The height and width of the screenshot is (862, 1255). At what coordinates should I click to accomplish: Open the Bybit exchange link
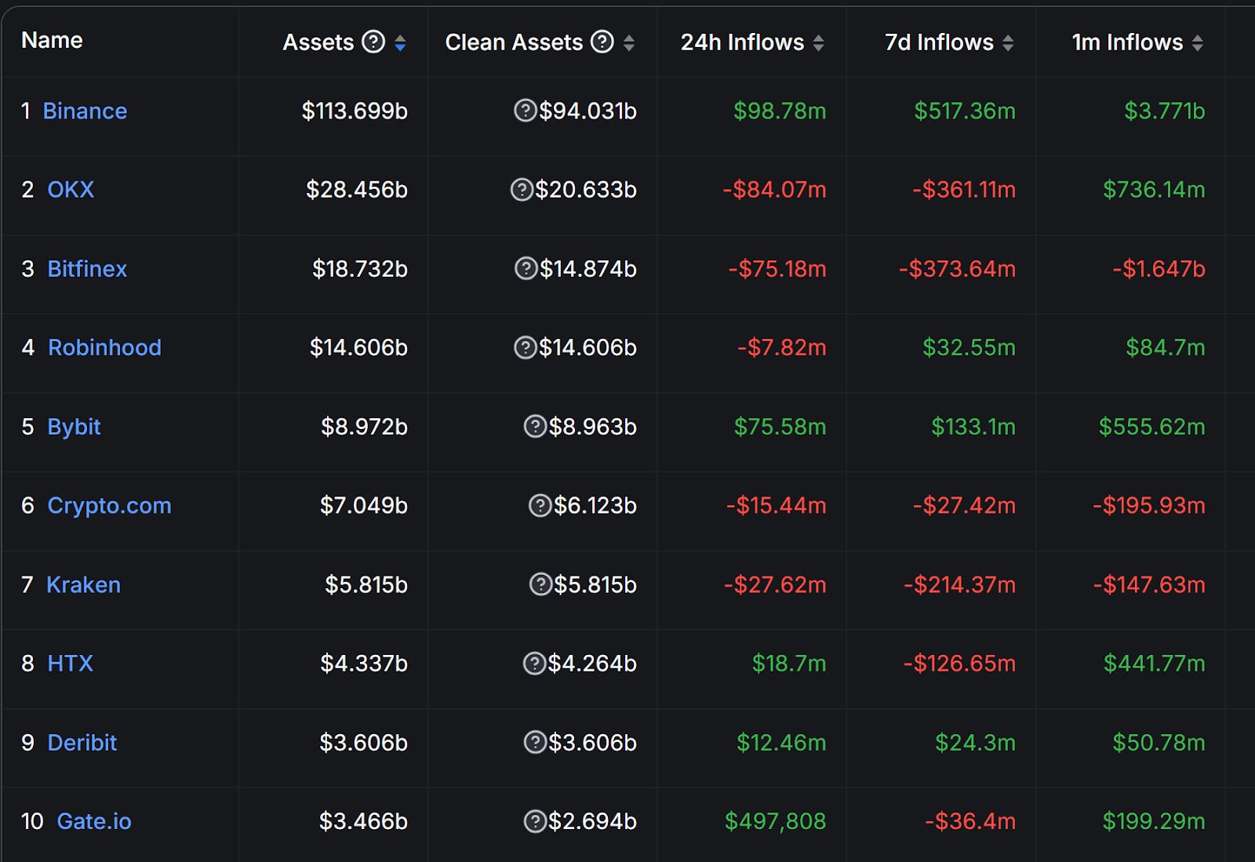point(75,427)
